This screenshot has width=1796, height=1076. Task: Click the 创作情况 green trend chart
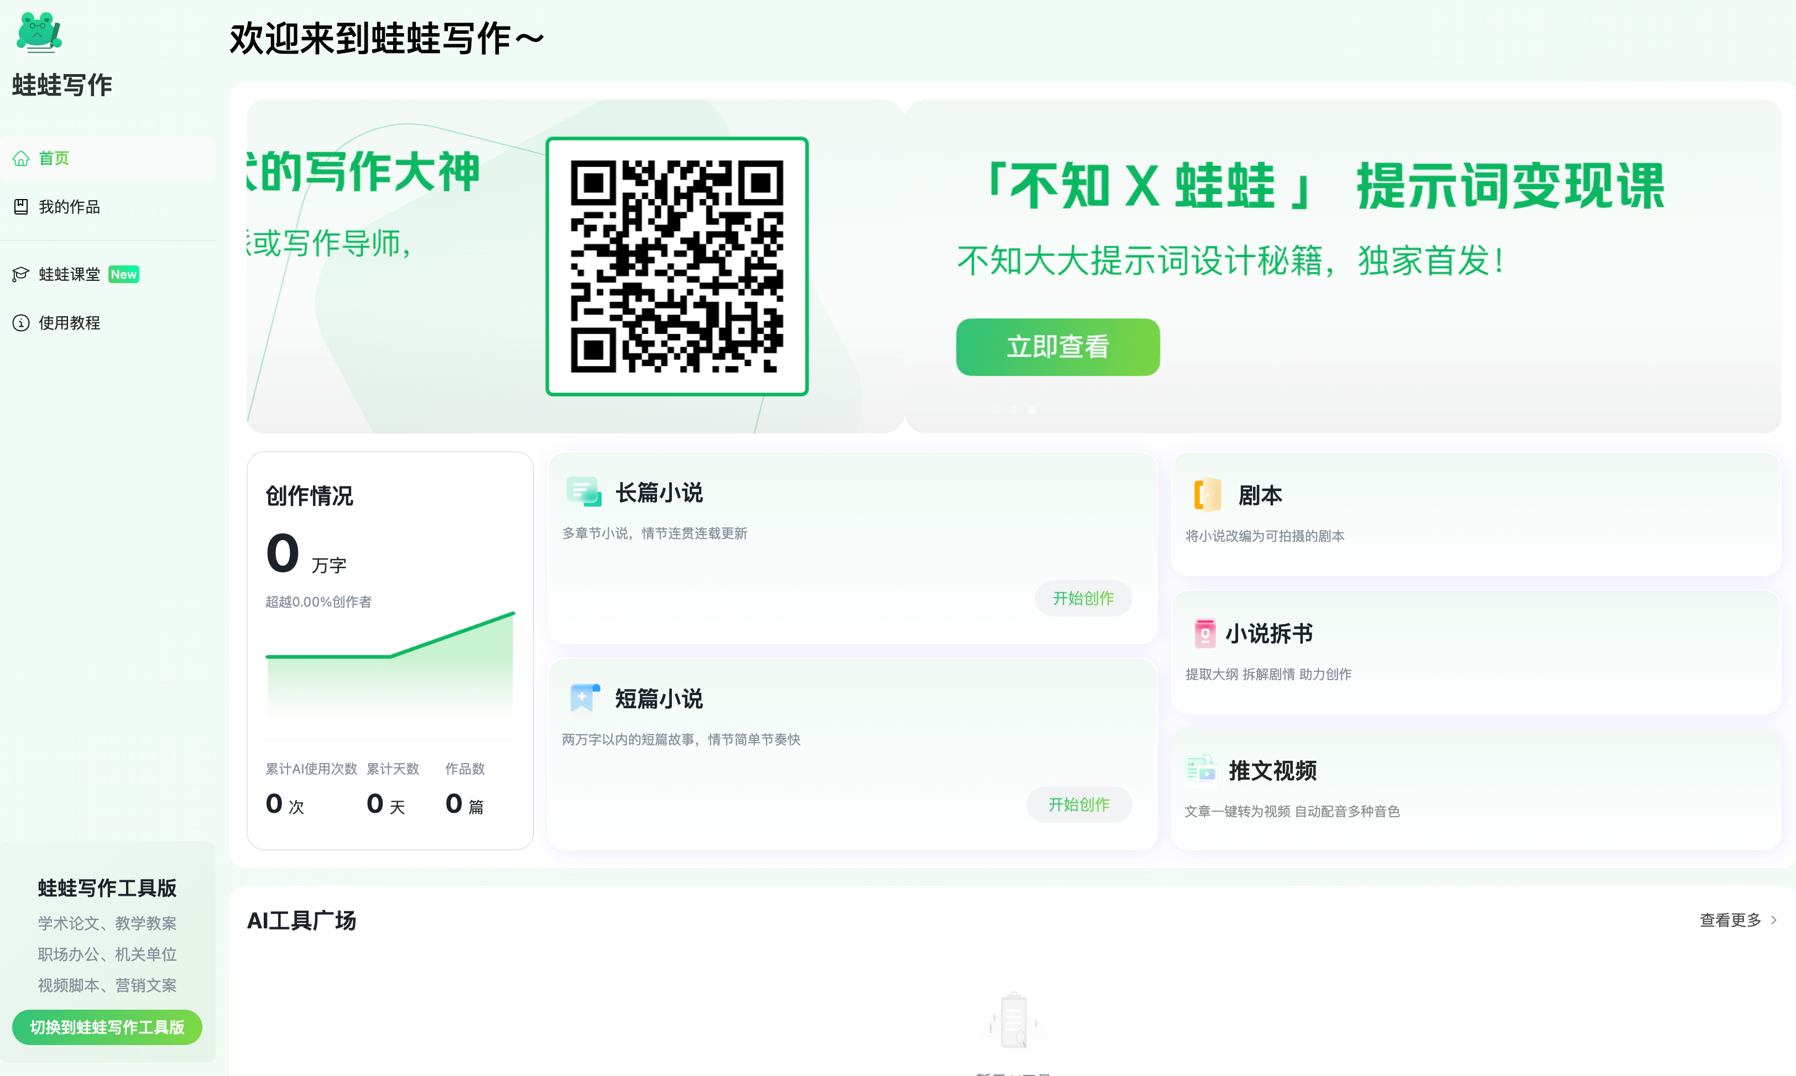point(390,664)
